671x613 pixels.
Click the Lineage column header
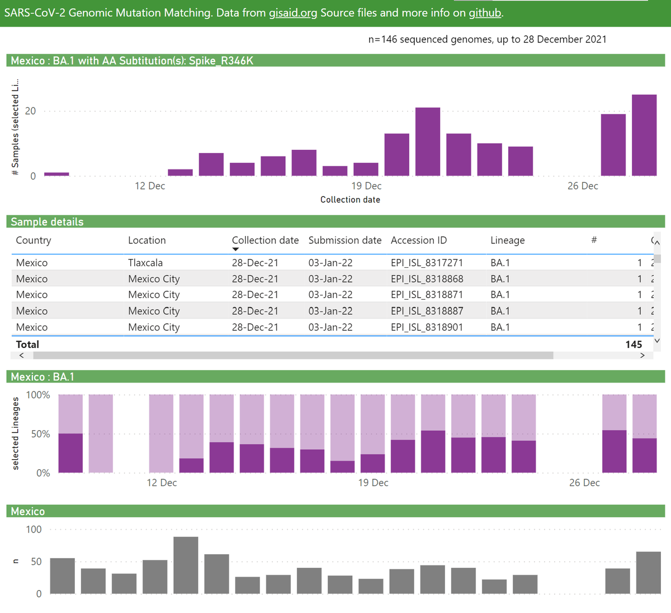[x=508, y=241]
